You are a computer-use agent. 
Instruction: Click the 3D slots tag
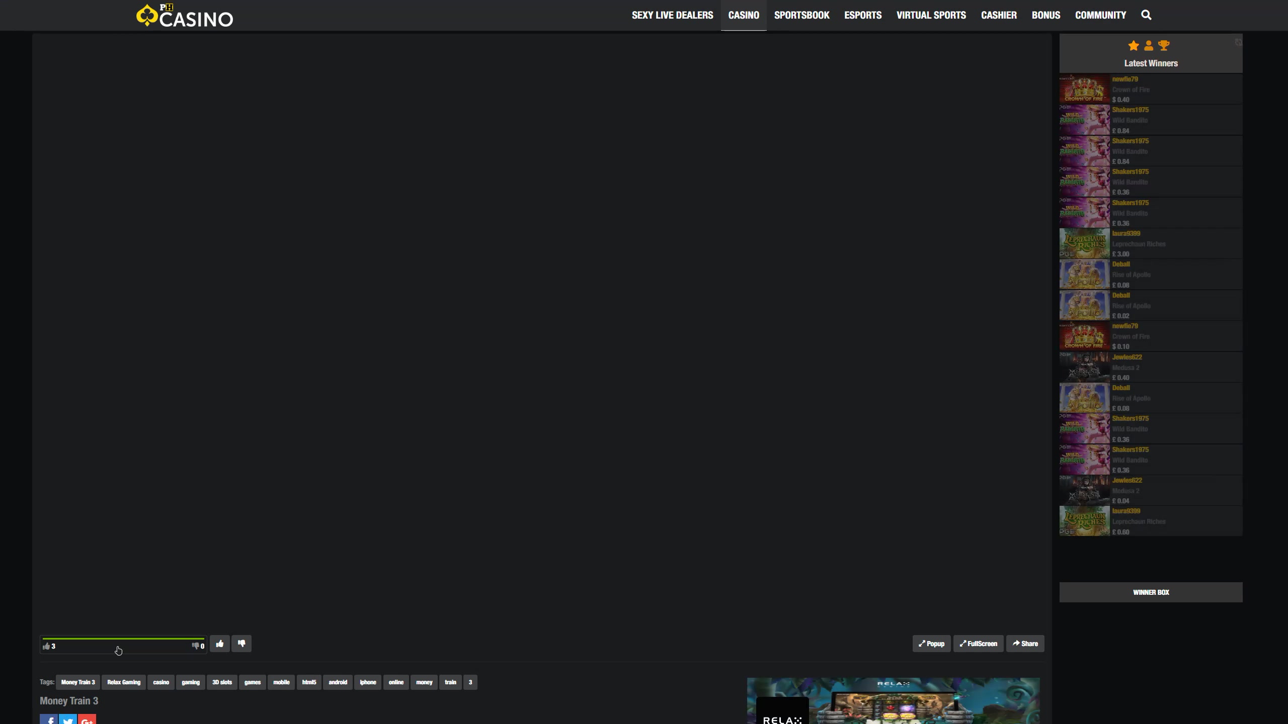(222, 682)
